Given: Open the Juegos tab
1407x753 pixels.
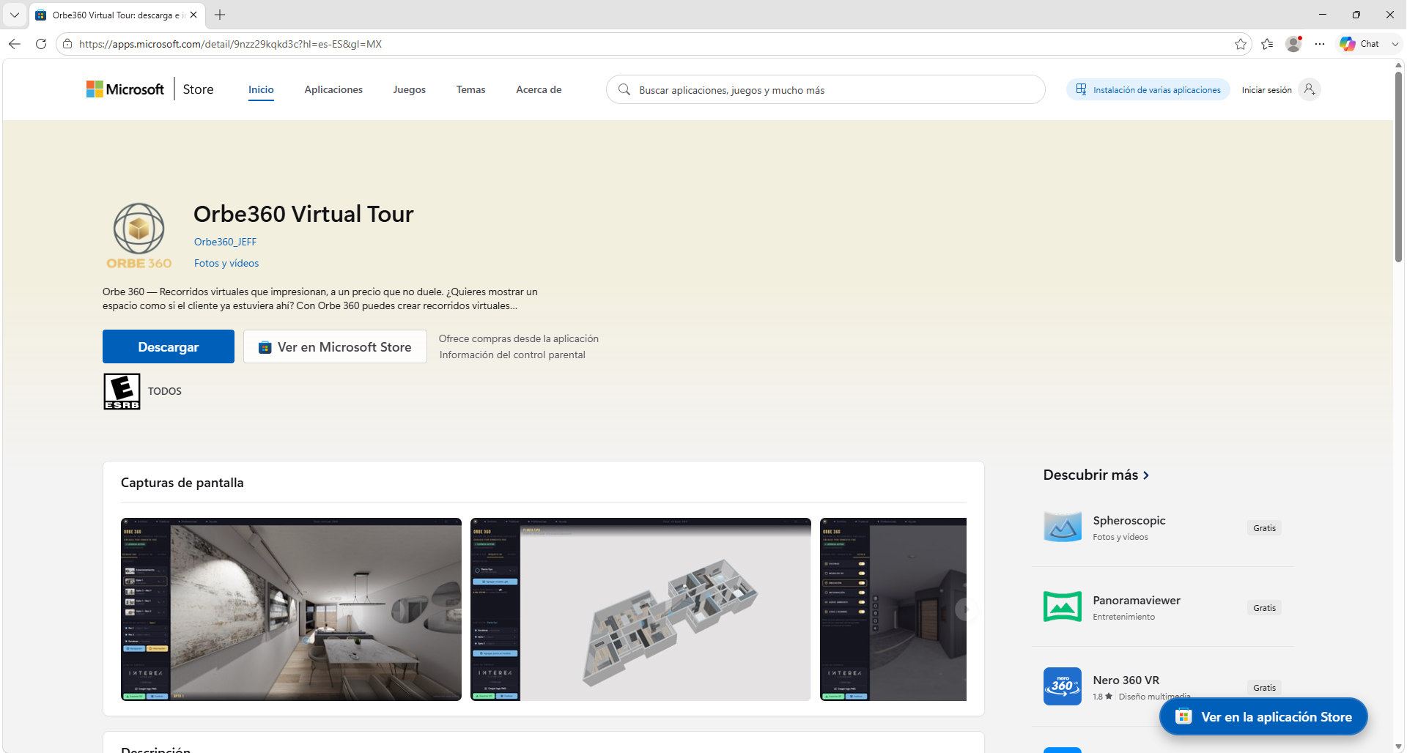Looking at the screenshot, I should point(409,89).
